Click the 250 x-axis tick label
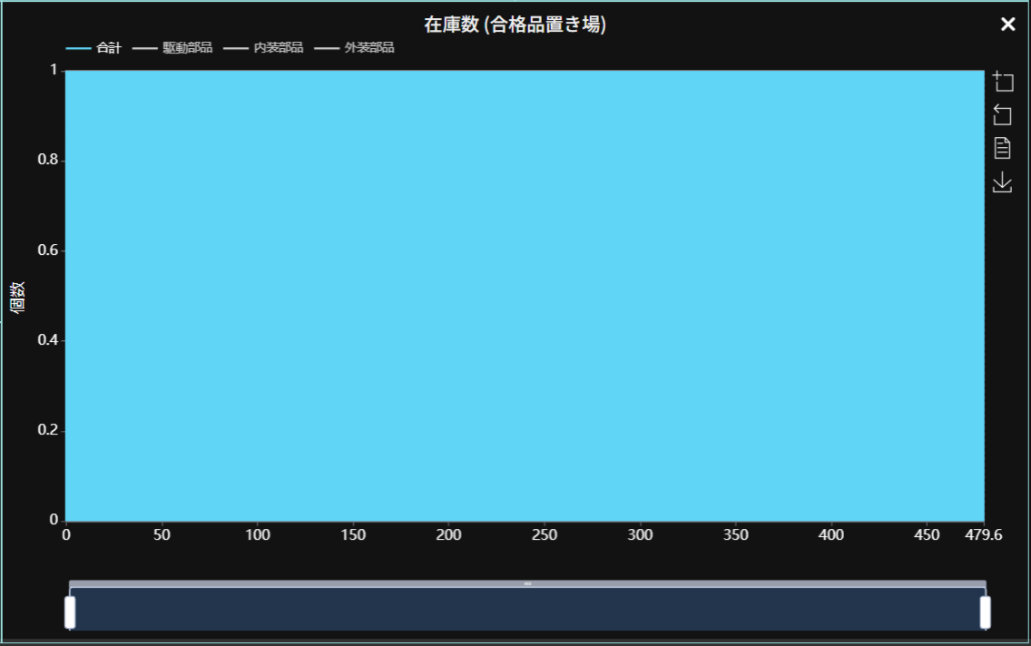This screenshot has height=646, width=1031. 545,535
